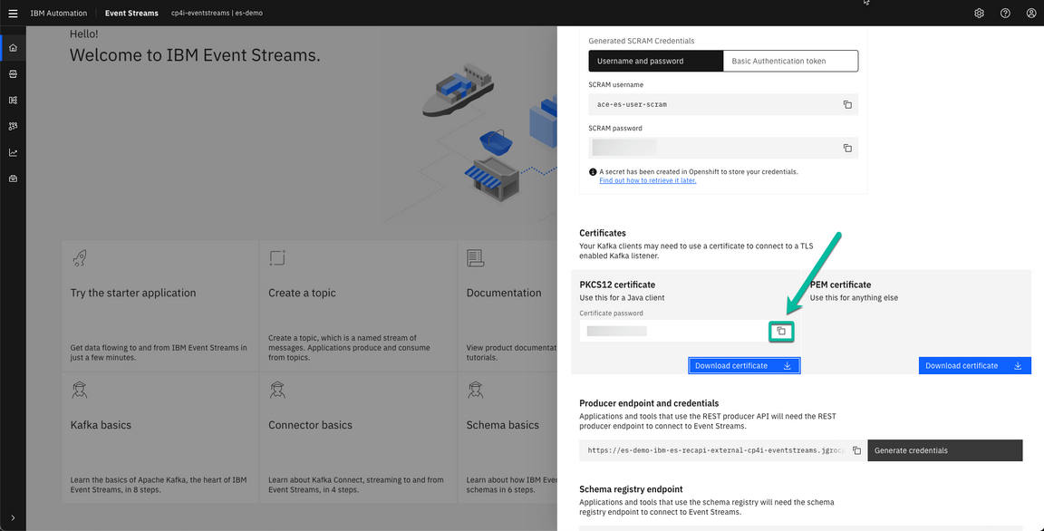Open the Toolbox icon in the sidebar
Viewport: 1044px width, 531px height.
[x=13, y=178]
